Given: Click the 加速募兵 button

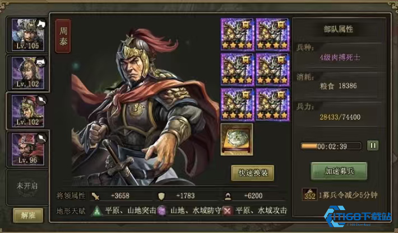Looking at the screenshot, I should (x=339, y=172).
